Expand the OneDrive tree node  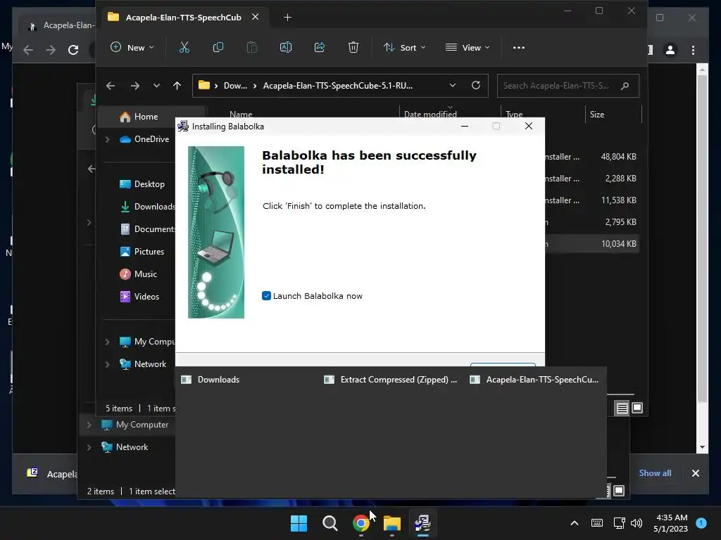point(108,139)
